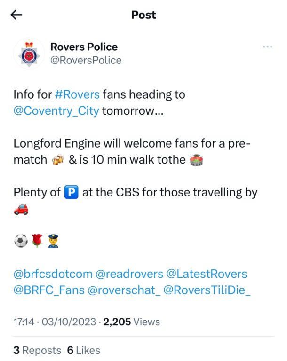The height and width of the screenshot is (361, 287).
Task: Open the Rovers Police badge avatar
Action: tap(29, 54)
